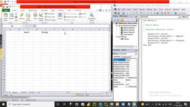Click the small Record Macro icon in Code group

16,14
